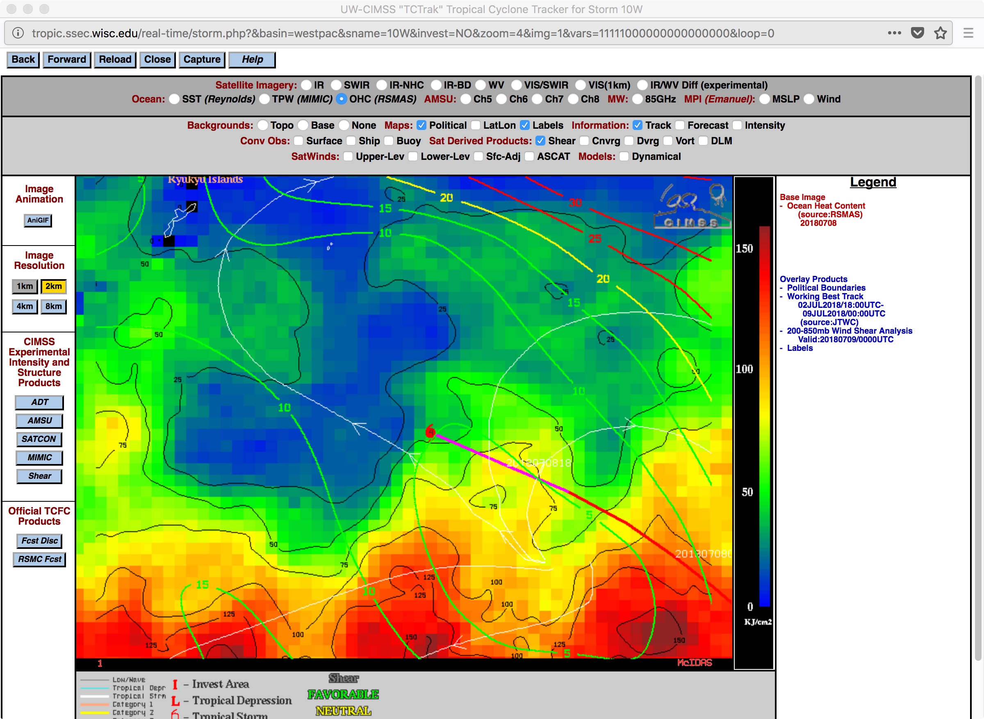Screen dimensions: 984x719
Task: Enable Buoy observations checkbox
Action: coord(389,141)
